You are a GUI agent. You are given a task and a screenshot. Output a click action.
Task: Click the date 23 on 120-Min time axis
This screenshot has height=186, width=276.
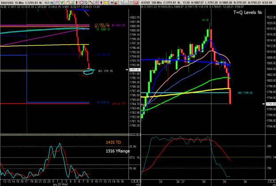(x=160, y=182)
